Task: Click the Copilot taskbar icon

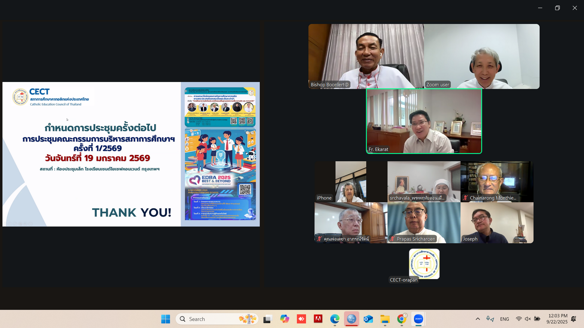Action: pos(285,319)
